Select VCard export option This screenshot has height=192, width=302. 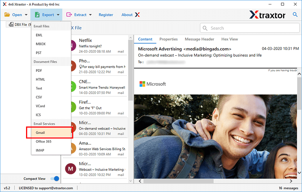pos(51,106)
